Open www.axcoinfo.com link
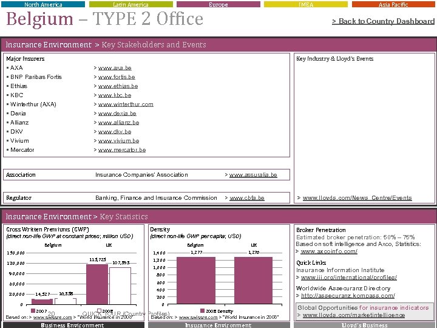 (x=329, y=251)
